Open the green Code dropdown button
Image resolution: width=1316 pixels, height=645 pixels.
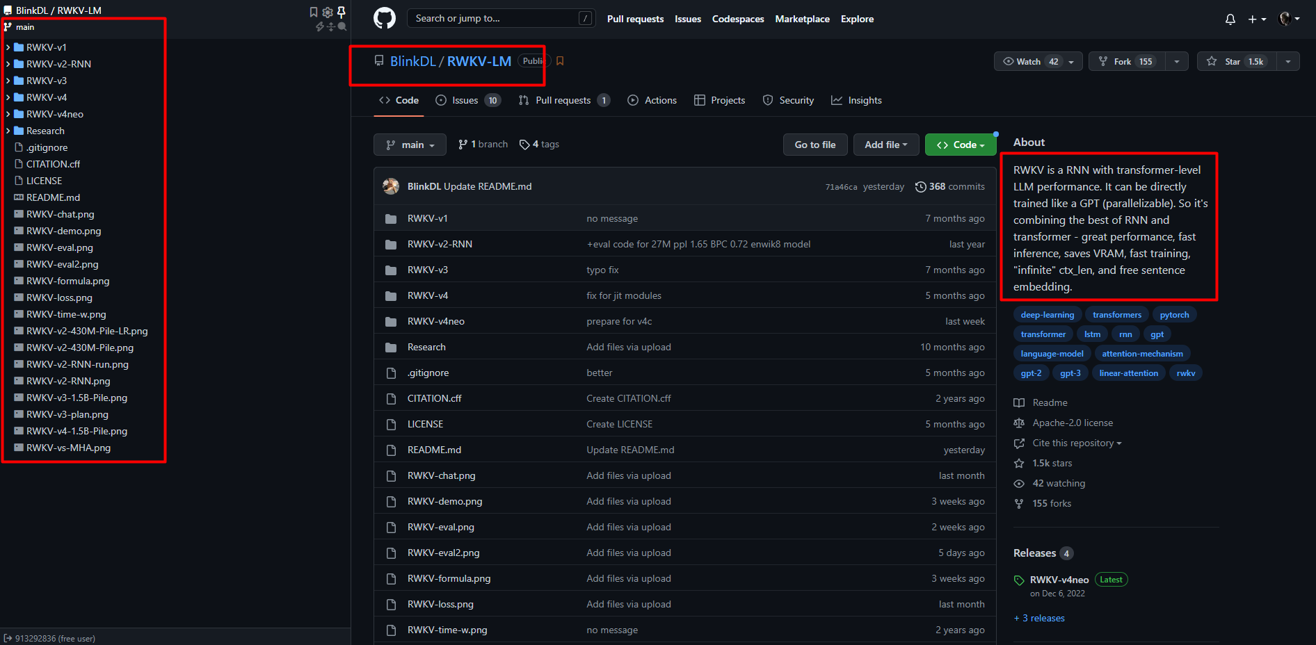(961, 145)
